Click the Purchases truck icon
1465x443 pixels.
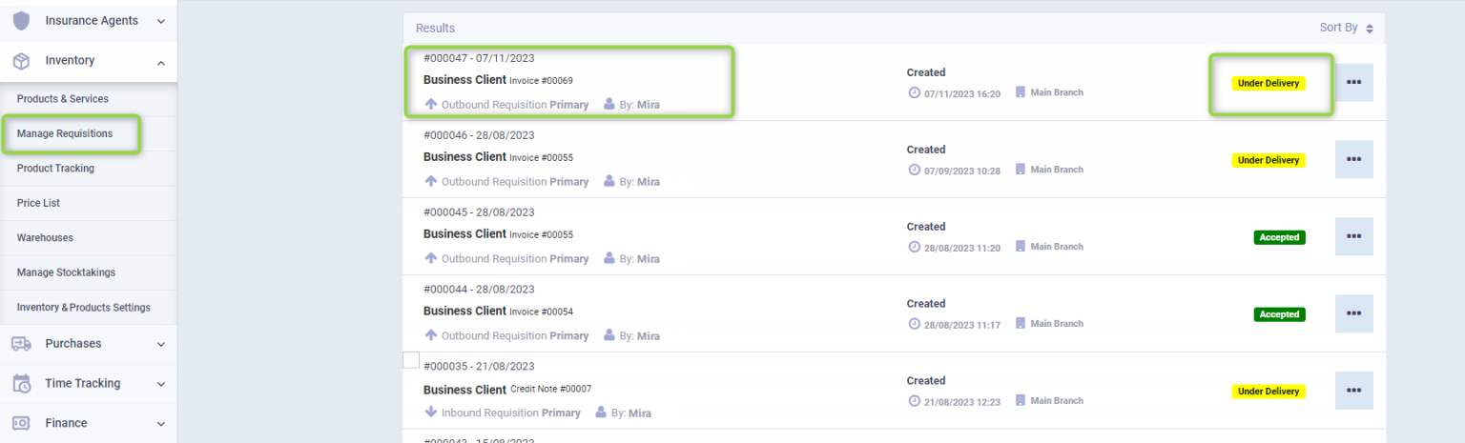(21, 344)
